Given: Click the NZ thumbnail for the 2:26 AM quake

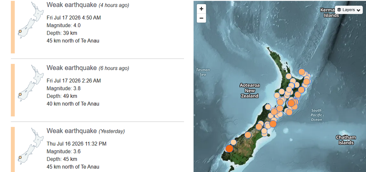Looking at the screenshot, I should pos(31,83).
